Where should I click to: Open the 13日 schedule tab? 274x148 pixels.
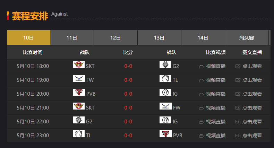point(159,38)
